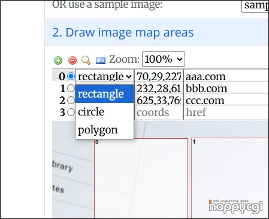Choose polygon from the shape list
This screenshot has height=219, width=269.
[x=104, y=130]
